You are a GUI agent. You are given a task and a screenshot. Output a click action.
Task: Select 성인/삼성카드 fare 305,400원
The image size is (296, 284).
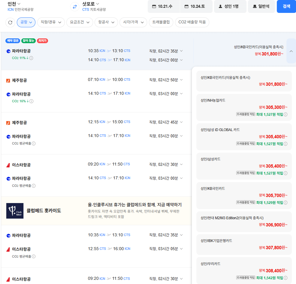[244, 166]
